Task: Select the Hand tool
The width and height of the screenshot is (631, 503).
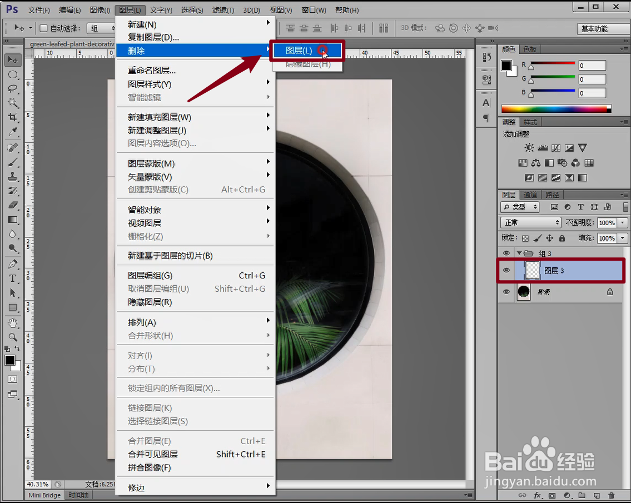Action: (13, 323)
